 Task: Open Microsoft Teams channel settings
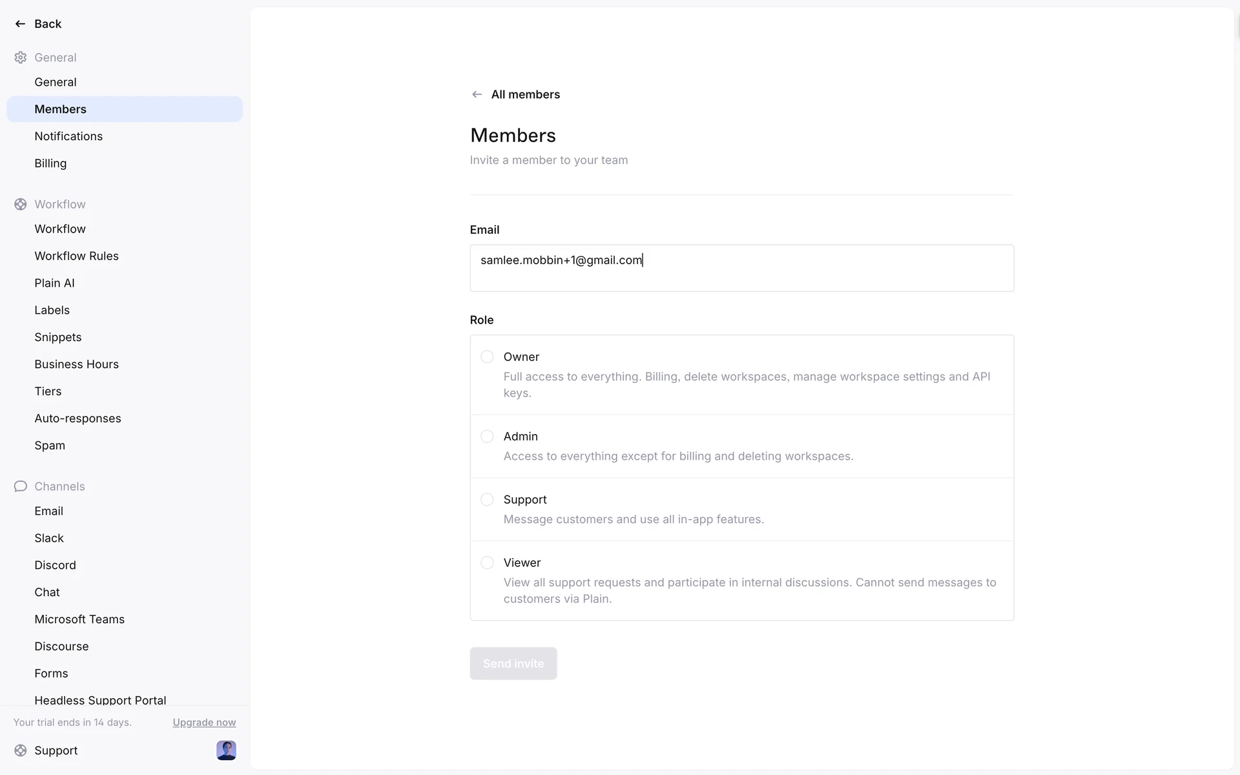pos(79,619)
